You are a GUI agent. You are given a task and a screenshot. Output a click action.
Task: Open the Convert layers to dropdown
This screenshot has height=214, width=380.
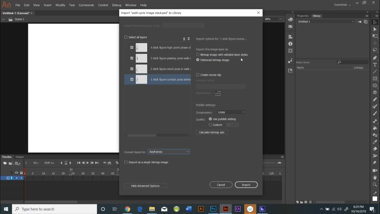pos(169,152)
